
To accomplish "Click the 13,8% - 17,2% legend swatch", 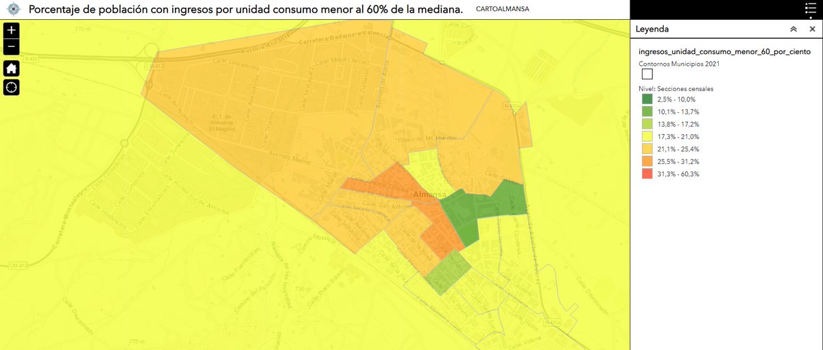I will coord(647,125).
